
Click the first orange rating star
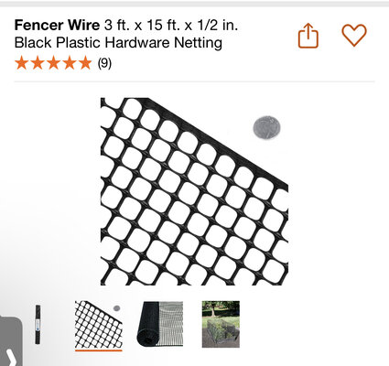[21, 63]
